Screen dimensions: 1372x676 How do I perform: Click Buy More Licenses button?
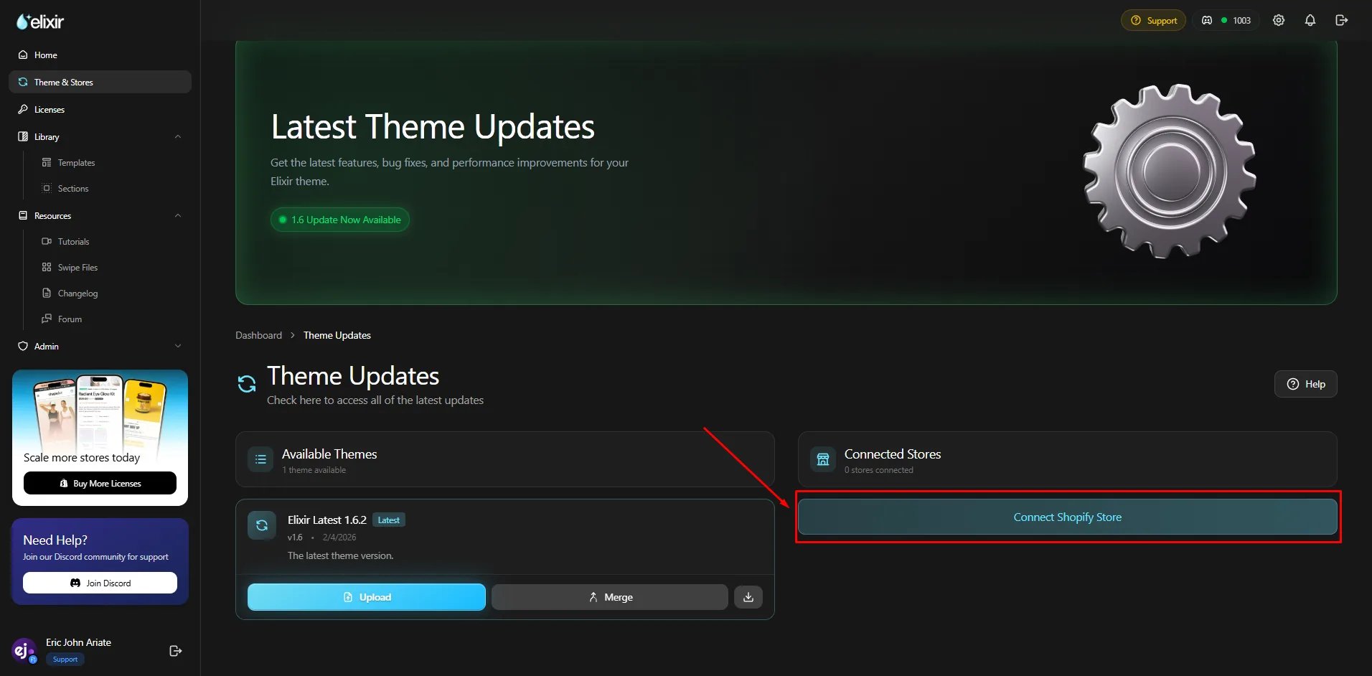(x=100, y=483)
